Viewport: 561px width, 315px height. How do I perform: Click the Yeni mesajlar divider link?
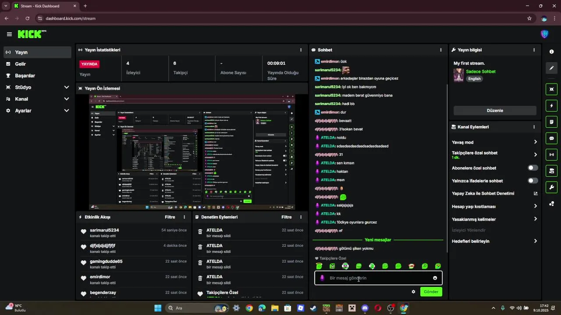378,240
